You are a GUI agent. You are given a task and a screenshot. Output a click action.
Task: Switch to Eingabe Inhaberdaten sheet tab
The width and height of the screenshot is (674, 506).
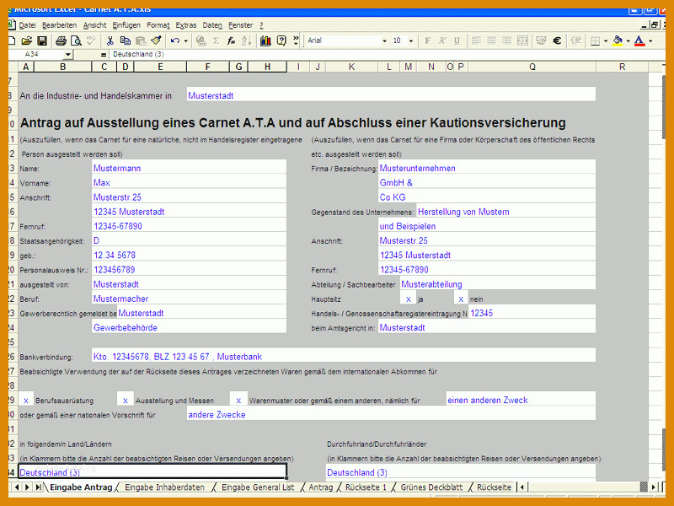click(x=164, y=487)
